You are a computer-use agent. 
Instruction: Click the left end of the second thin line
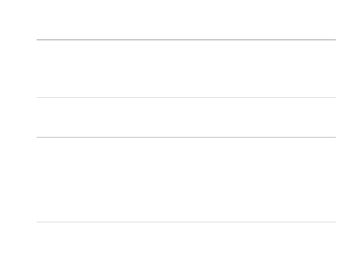(x=37, y=97)
